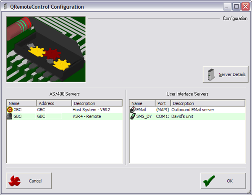
Task: Click the SMS_DY phone icon
Action: pos(133,116)
